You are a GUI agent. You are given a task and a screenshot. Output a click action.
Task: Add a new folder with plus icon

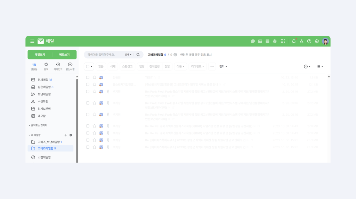(x=66, y=135)
